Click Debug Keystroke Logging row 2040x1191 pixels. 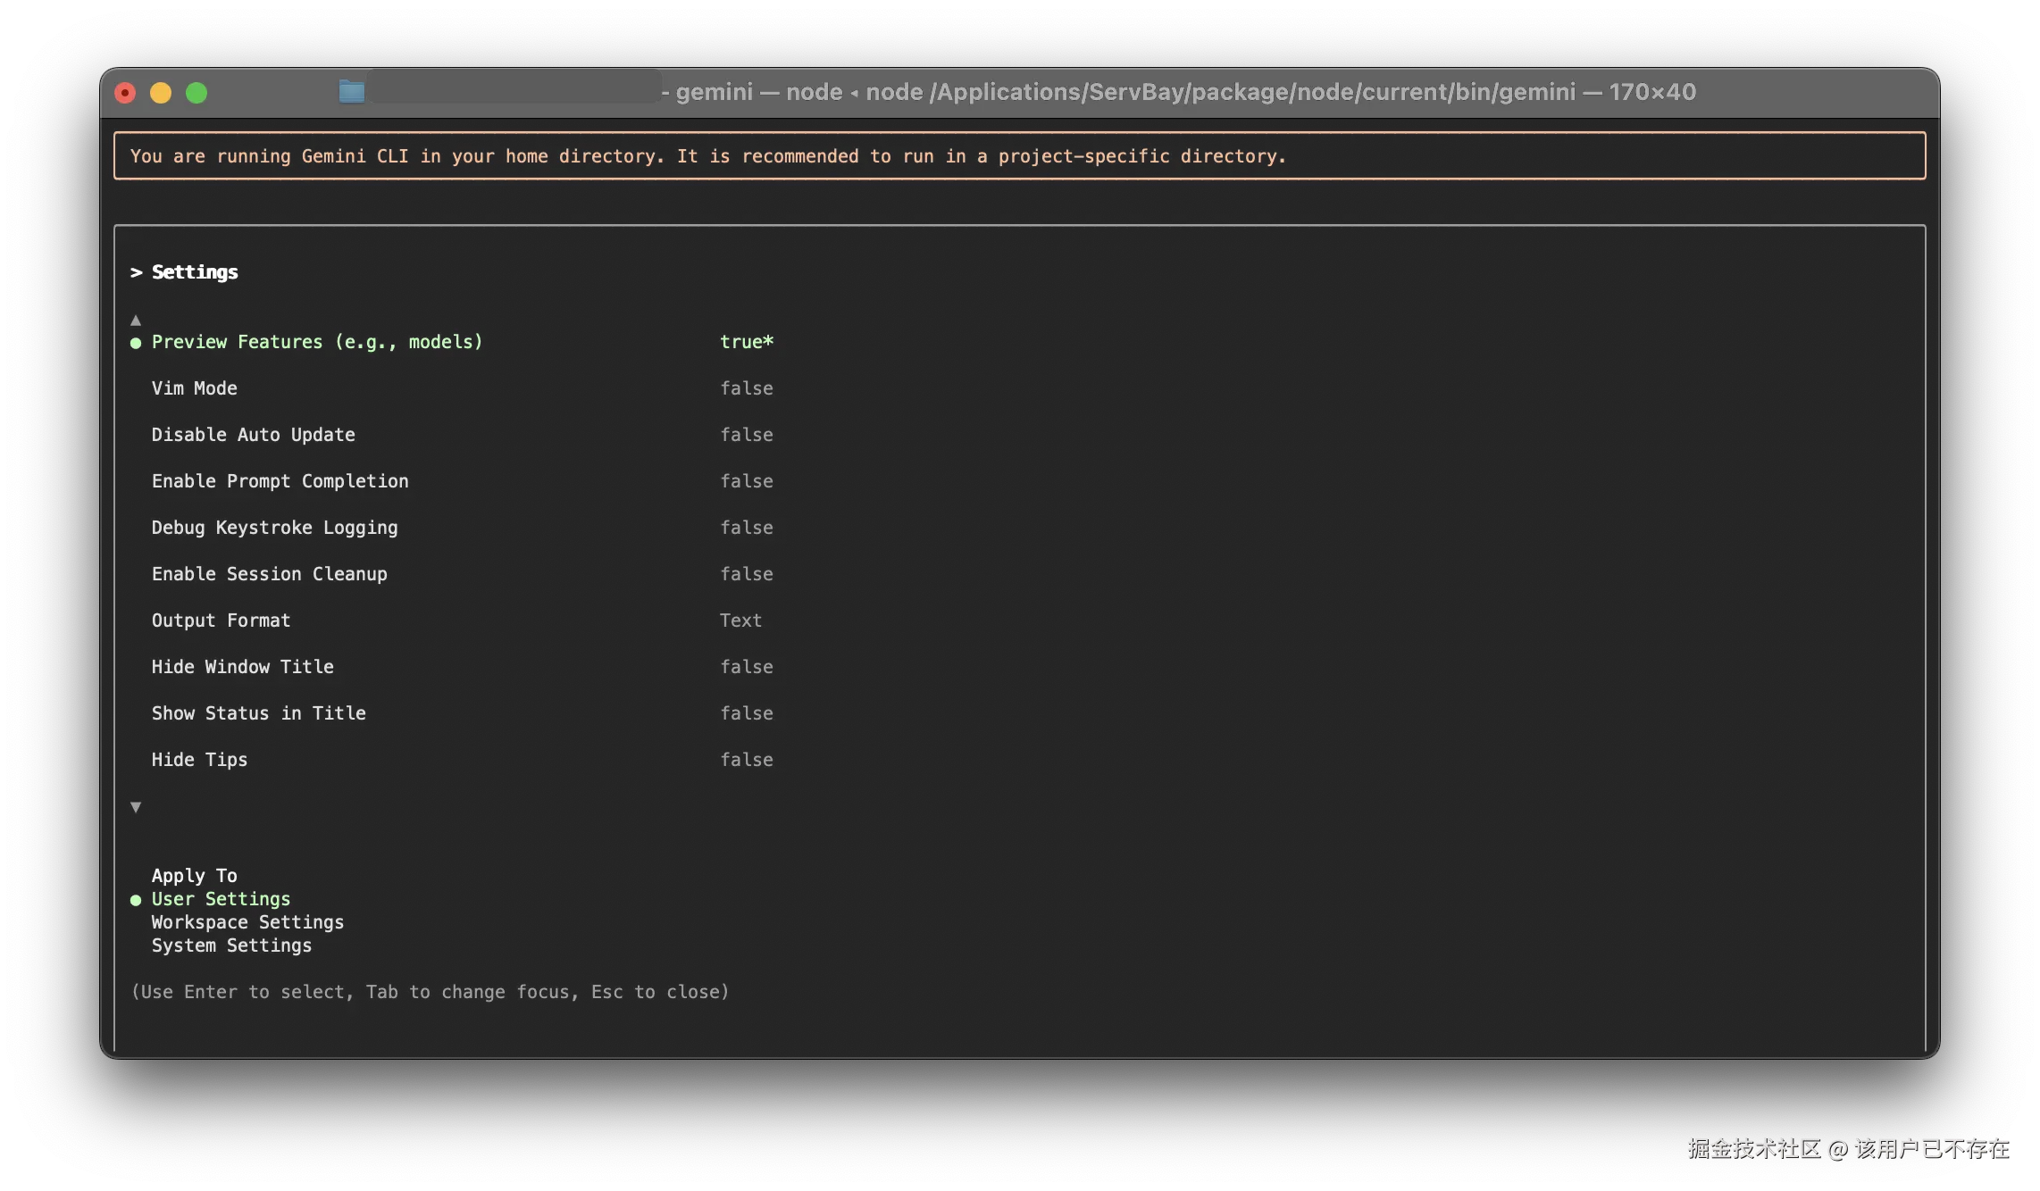click(x=274, y=528)
